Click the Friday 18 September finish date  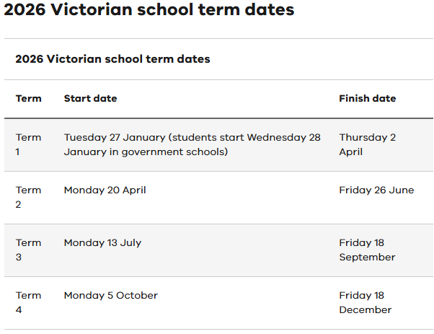point(367,250)
